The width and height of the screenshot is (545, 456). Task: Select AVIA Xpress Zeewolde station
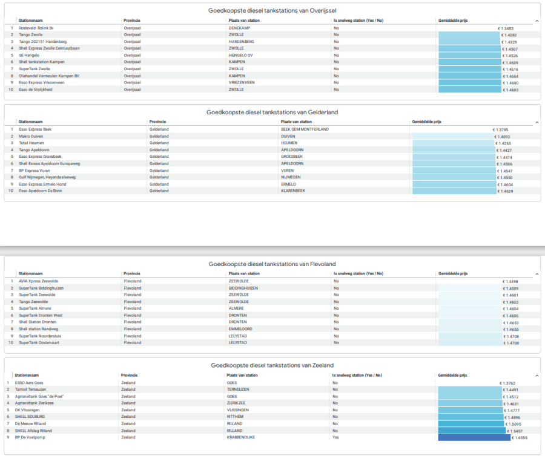tap(38, 281)
